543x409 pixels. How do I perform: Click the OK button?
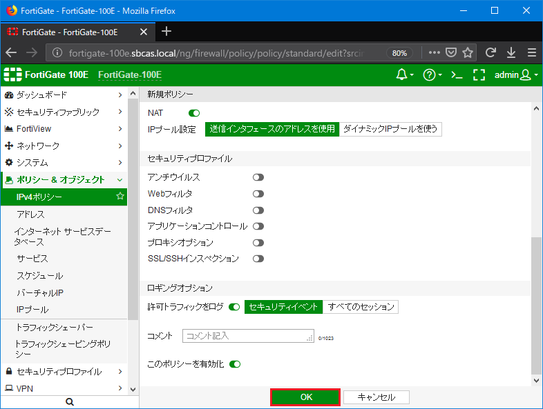click(x=305, y=397)
